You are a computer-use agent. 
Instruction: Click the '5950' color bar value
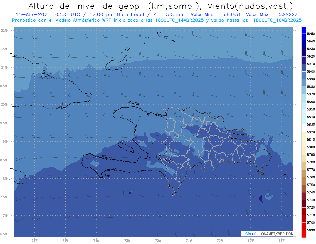point(311,34)
